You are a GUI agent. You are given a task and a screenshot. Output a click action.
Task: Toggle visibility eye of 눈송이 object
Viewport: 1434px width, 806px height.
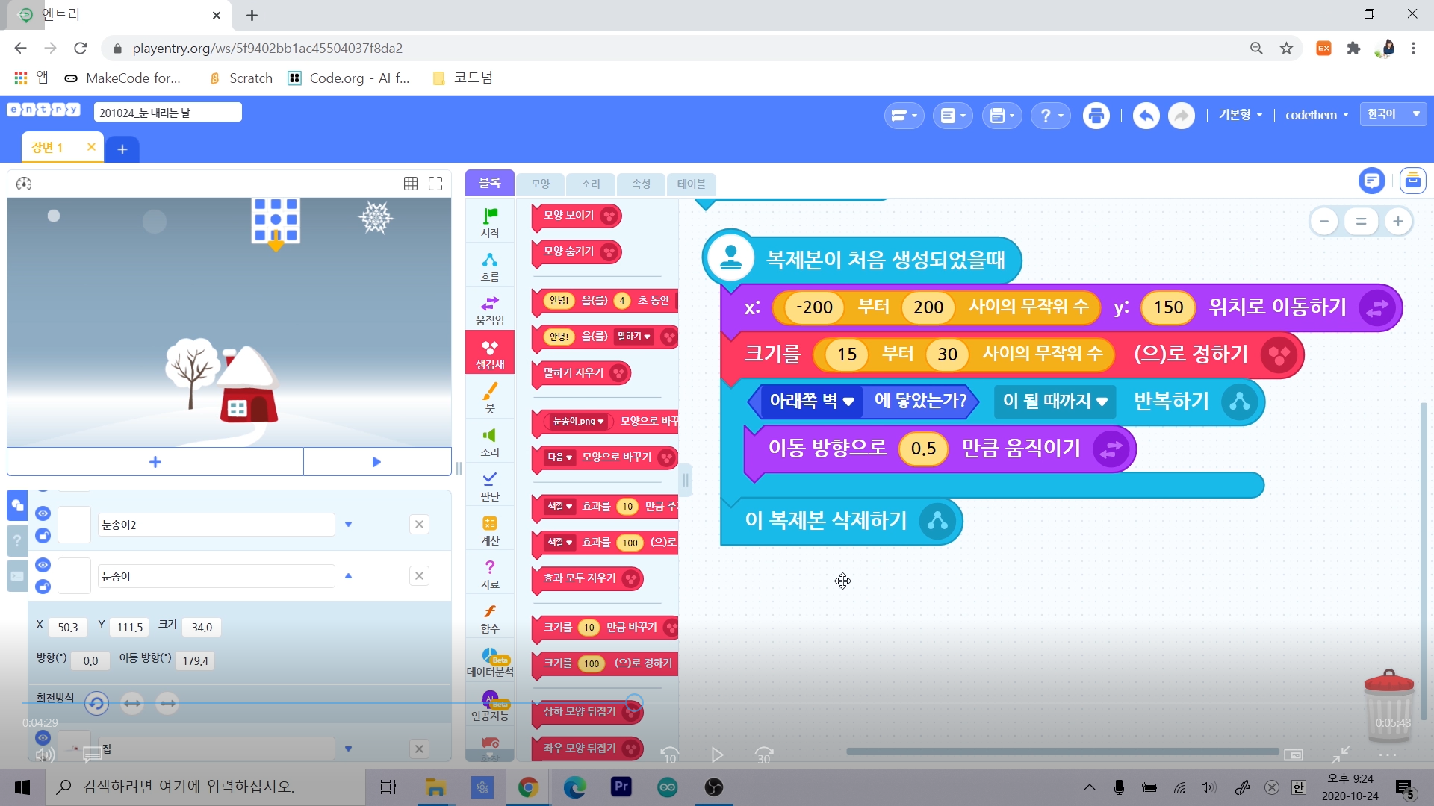(43, 565)
